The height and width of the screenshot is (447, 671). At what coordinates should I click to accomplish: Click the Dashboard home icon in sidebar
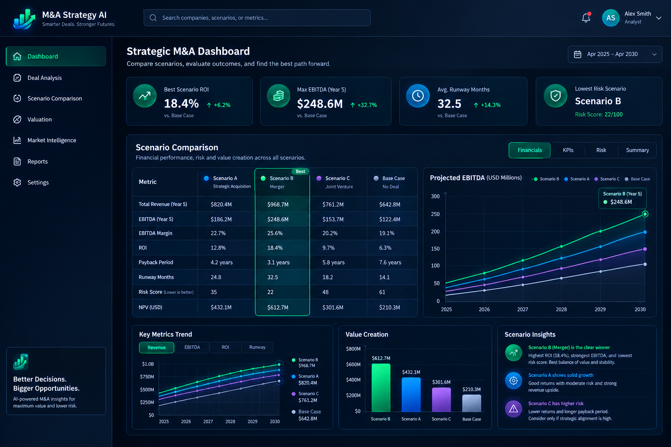[x=17, y=56]
